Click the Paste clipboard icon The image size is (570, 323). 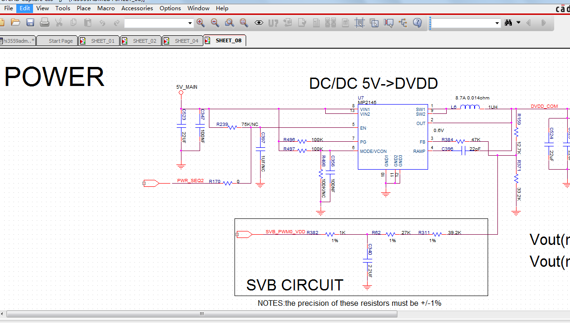(x=88, y=22)
